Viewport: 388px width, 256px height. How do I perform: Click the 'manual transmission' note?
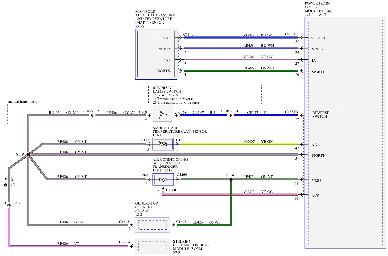click(x=24, y=101)
